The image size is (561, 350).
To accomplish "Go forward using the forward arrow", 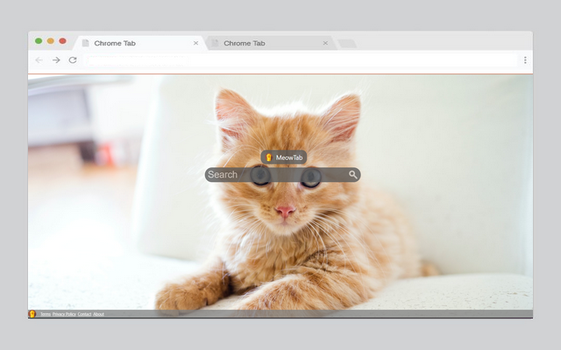I will coord(56,60).
